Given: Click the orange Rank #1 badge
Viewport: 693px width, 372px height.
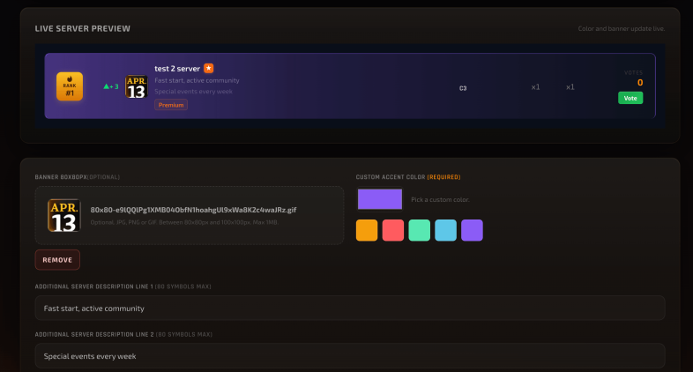Looking at the screenshot, I should 70,86.
